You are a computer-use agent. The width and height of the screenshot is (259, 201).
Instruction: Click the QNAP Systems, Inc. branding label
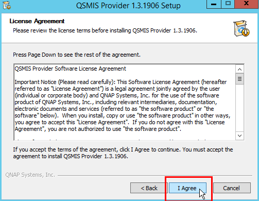coord(30,175)
